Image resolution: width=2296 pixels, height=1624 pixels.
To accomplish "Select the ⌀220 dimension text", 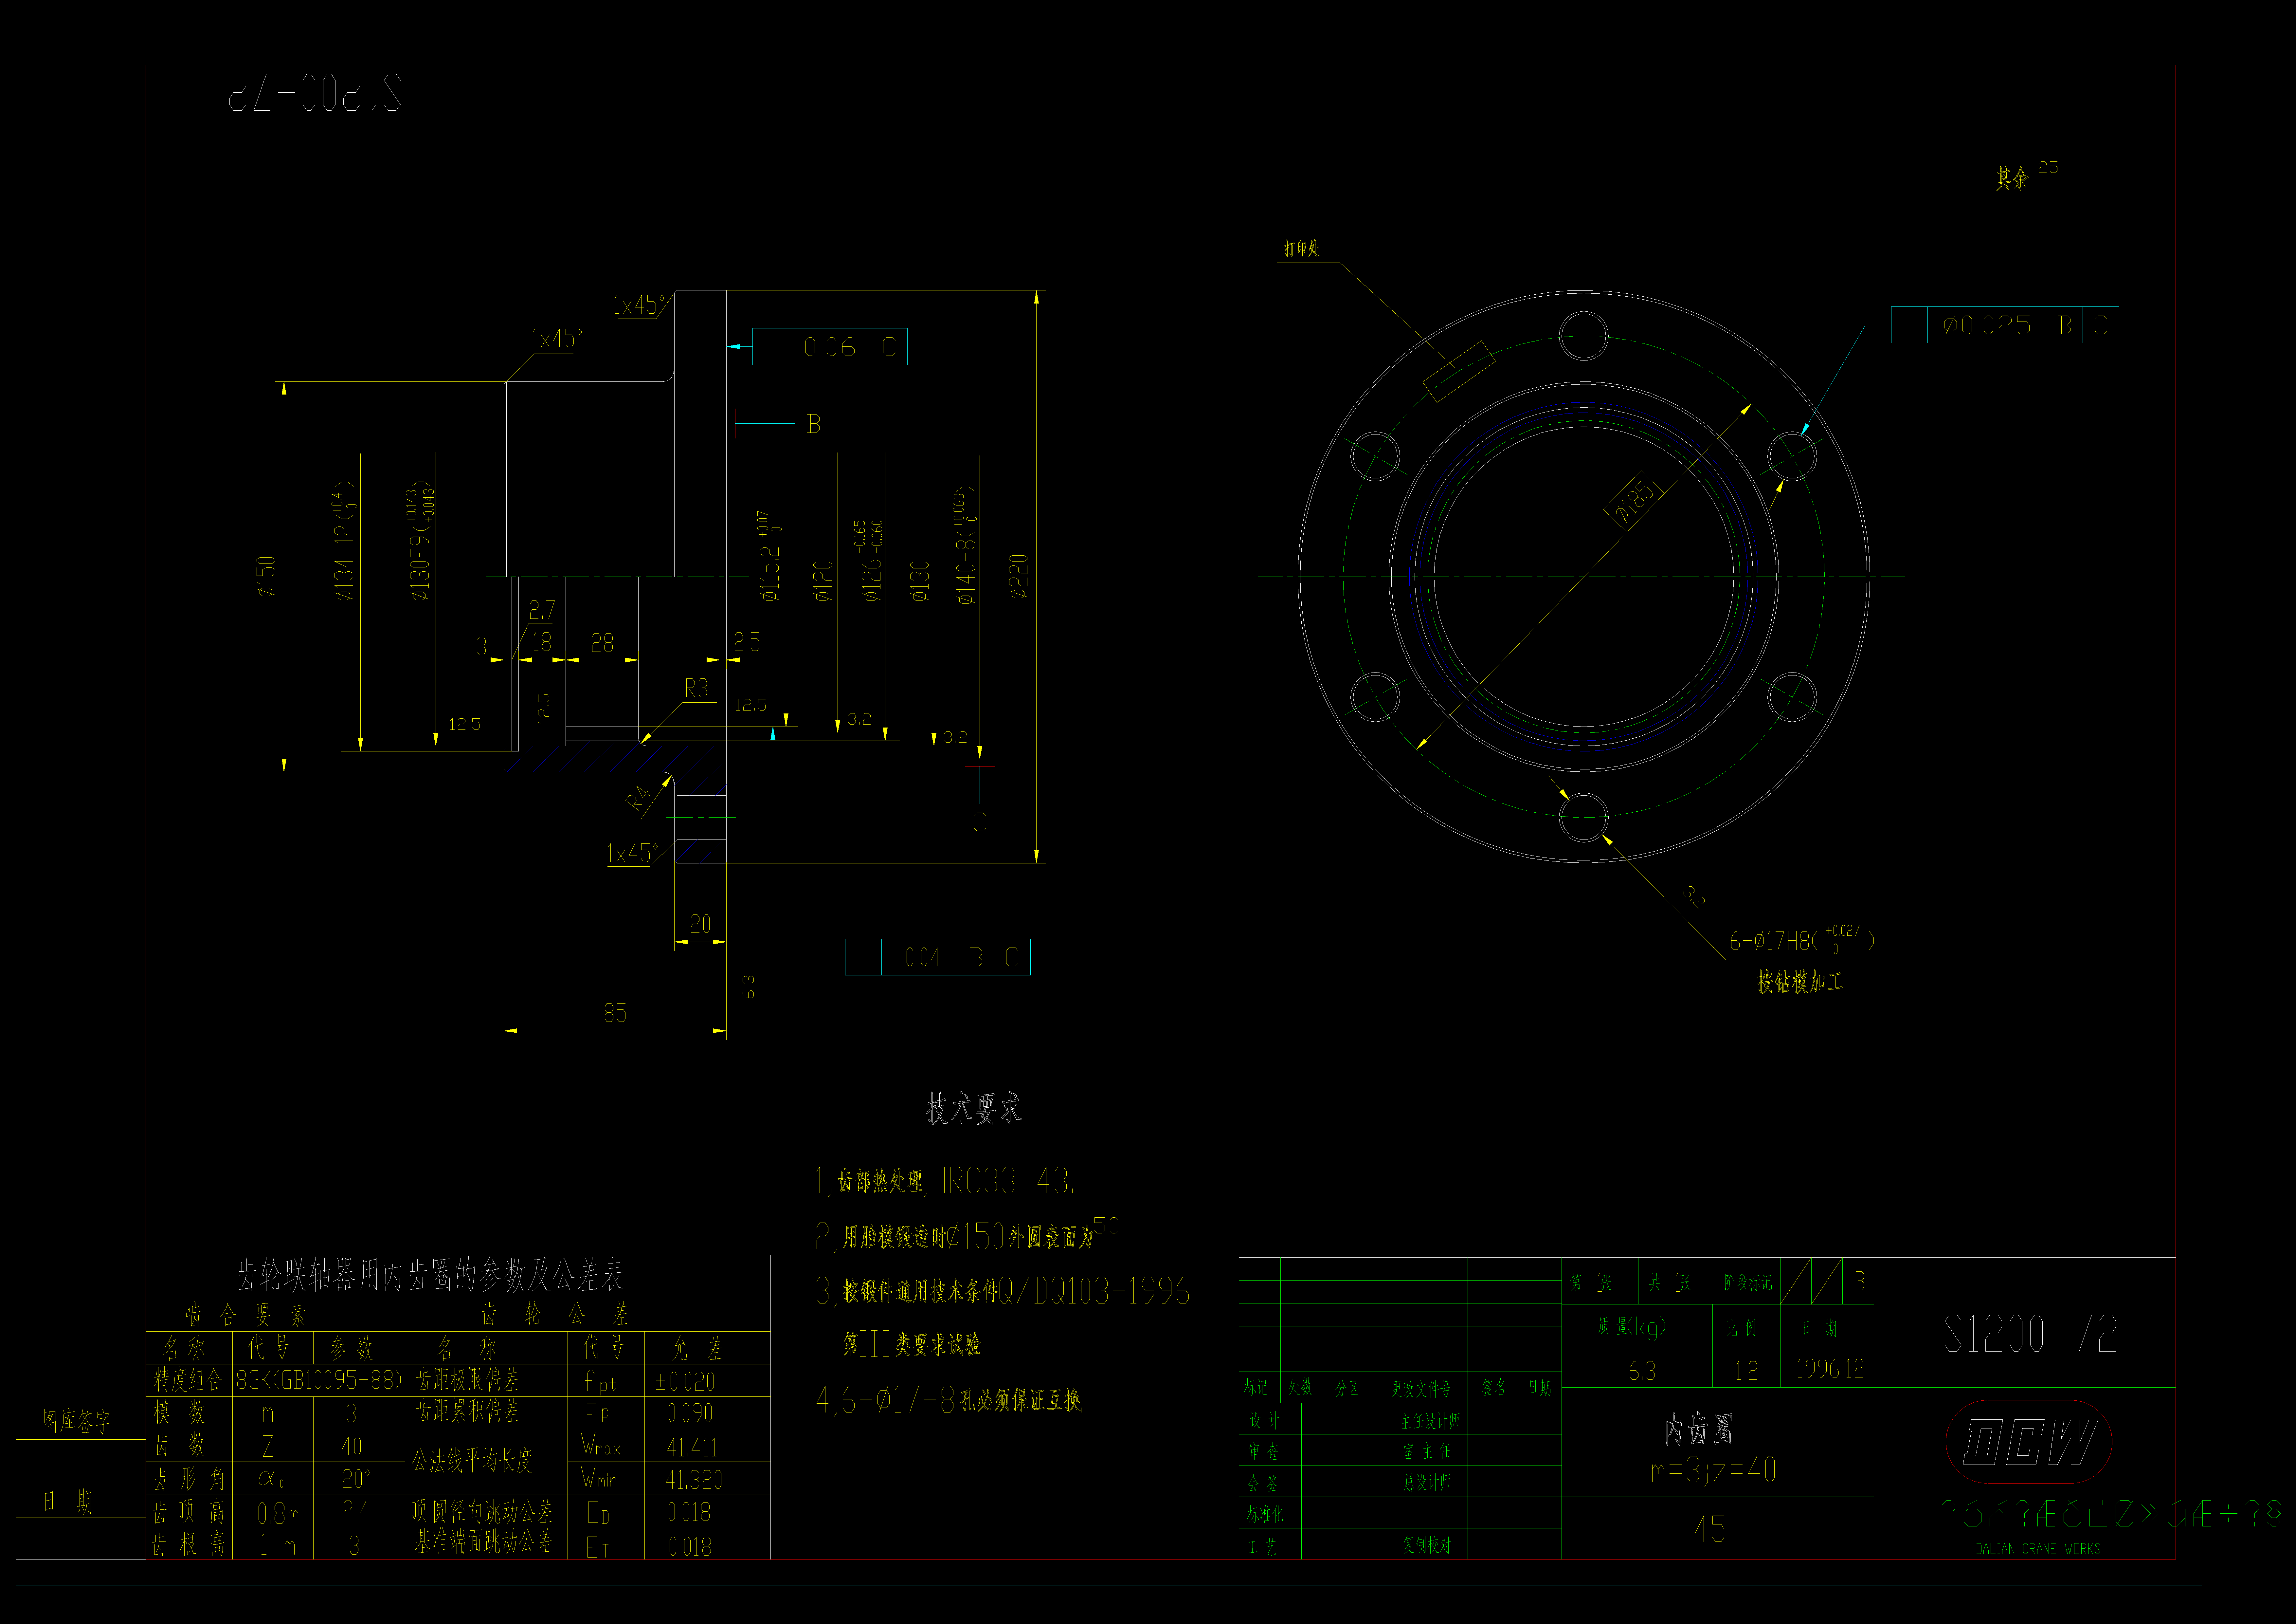I will pos(1018,576).
